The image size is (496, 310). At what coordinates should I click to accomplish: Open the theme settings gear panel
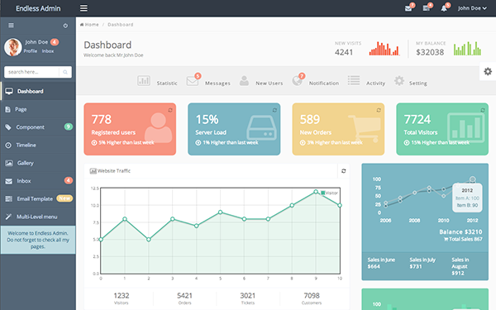coord(488,71)
